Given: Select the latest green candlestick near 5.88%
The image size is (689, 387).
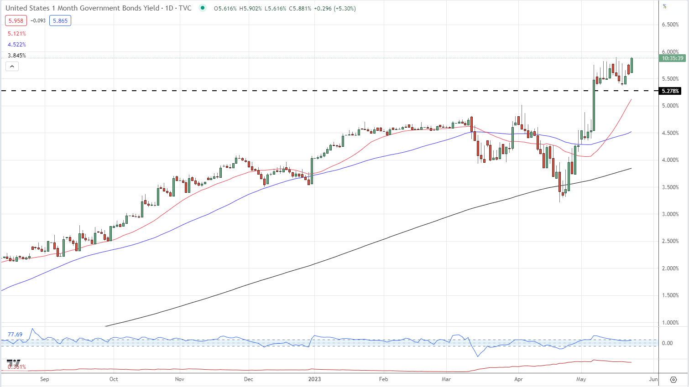Looking at the screenshot, I should coord(632,65).
